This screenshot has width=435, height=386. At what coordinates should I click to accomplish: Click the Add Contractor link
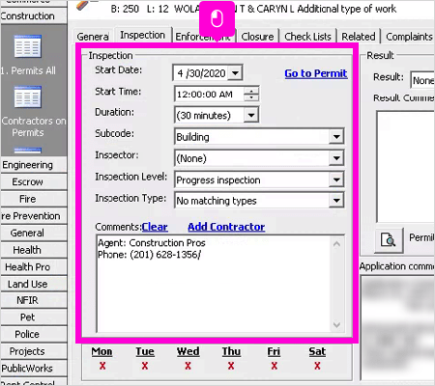(226, 227)
